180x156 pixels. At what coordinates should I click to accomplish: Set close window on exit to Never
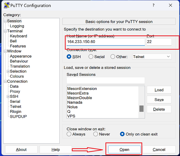tap(96, 134)
